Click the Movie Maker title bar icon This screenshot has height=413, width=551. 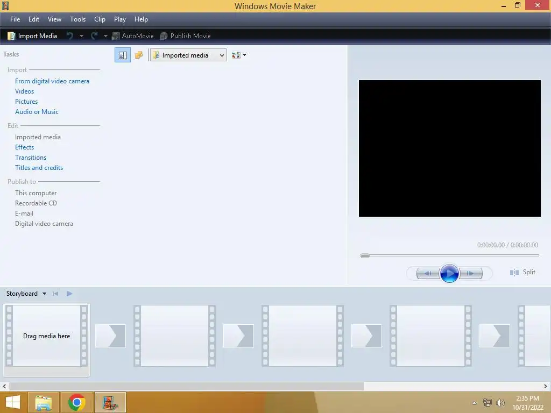pyautogui.click(x=5, y=5)
